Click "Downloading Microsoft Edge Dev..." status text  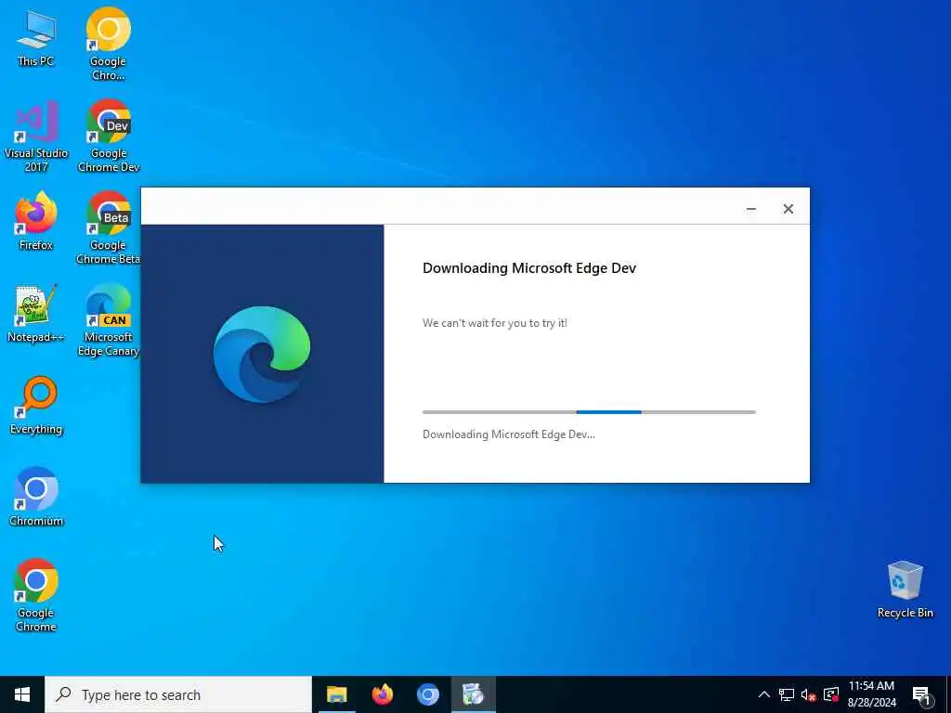pos(508,434)
